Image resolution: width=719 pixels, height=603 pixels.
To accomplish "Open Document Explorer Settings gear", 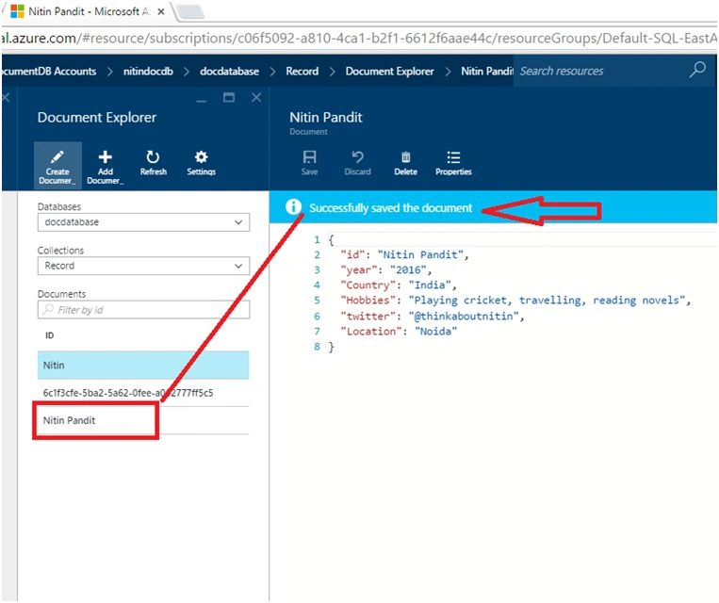I will pos(201,163).
